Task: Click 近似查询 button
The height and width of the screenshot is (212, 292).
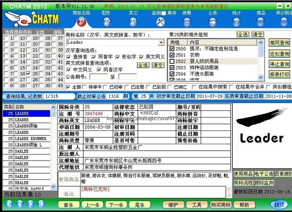Action: (x=280, y=54)
